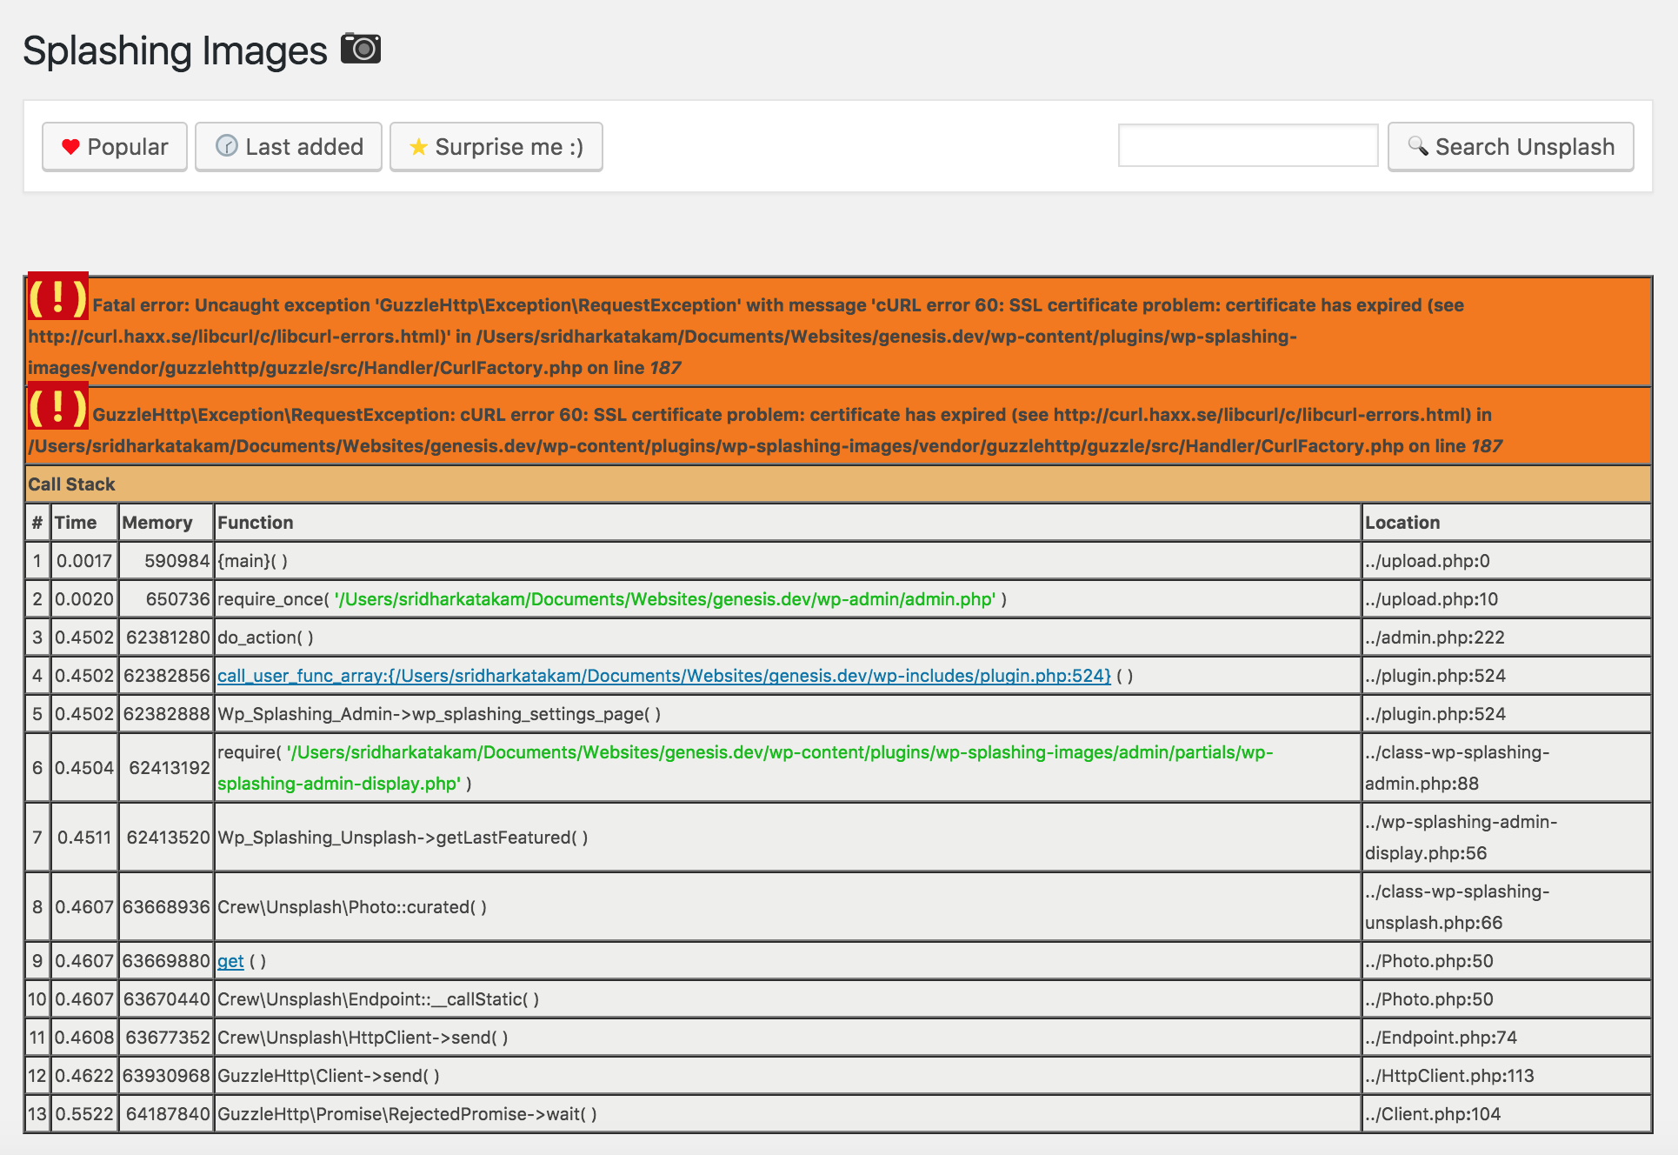Viewport: 1678px width, 1155px height.
Task: Click the Popular button
Action: click(x=115, y=147)
